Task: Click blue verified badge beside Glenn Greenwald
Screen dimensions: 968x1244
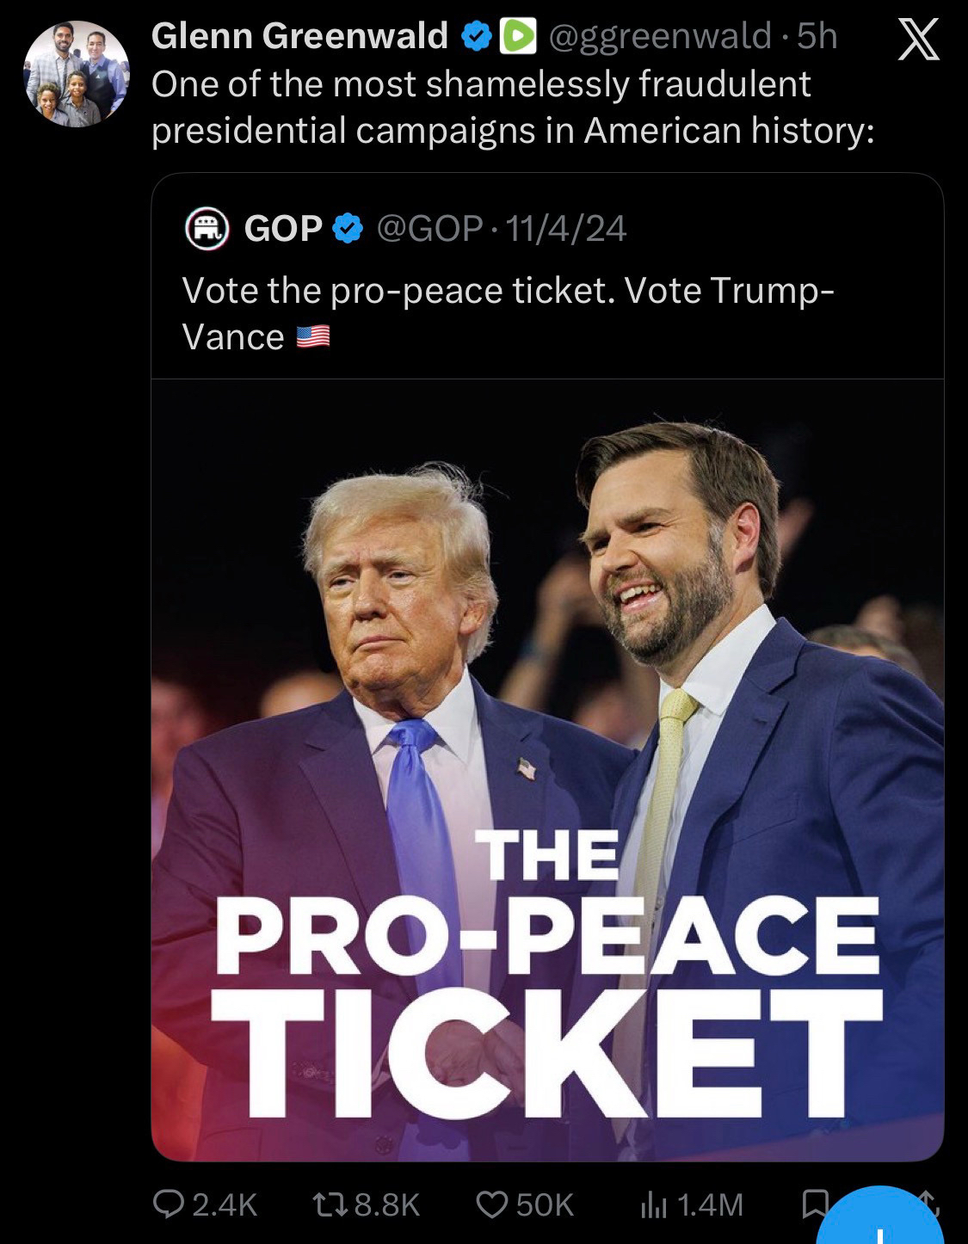Action: (476, 37)
